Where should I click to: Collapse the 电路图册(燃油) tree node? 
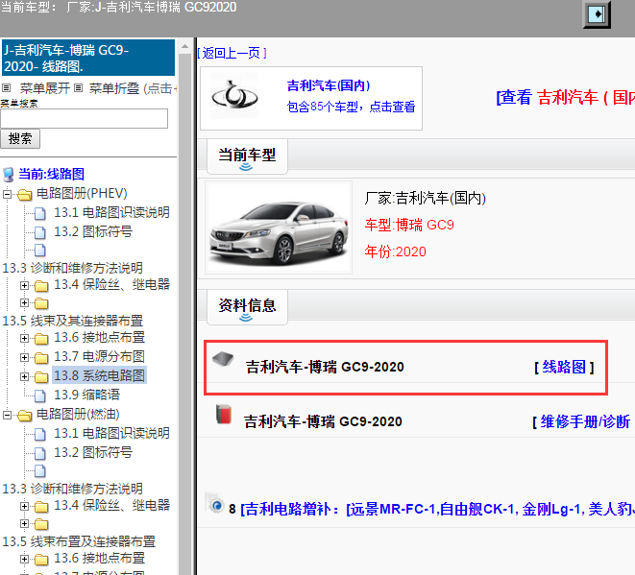pyautogui.click(x=7, y=415)
